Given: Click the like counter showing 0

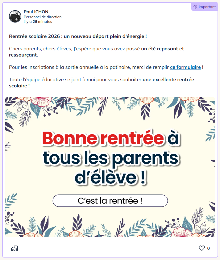Looking at the screenshot, I should pos(209,248).
